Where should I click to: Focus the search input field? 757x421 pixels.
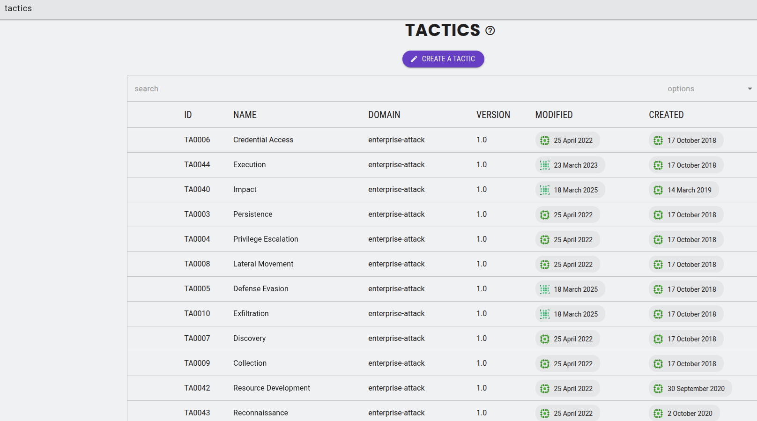(375, 89)
